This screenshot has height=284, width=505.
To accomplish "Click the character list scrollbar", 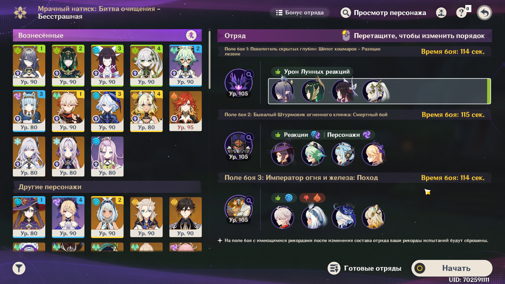I will click(x=209, y=60).
